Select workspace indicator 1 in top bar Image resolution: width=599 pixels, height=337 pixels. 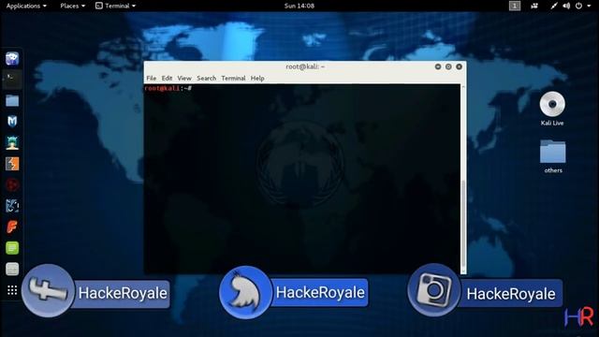pos(515,6)
